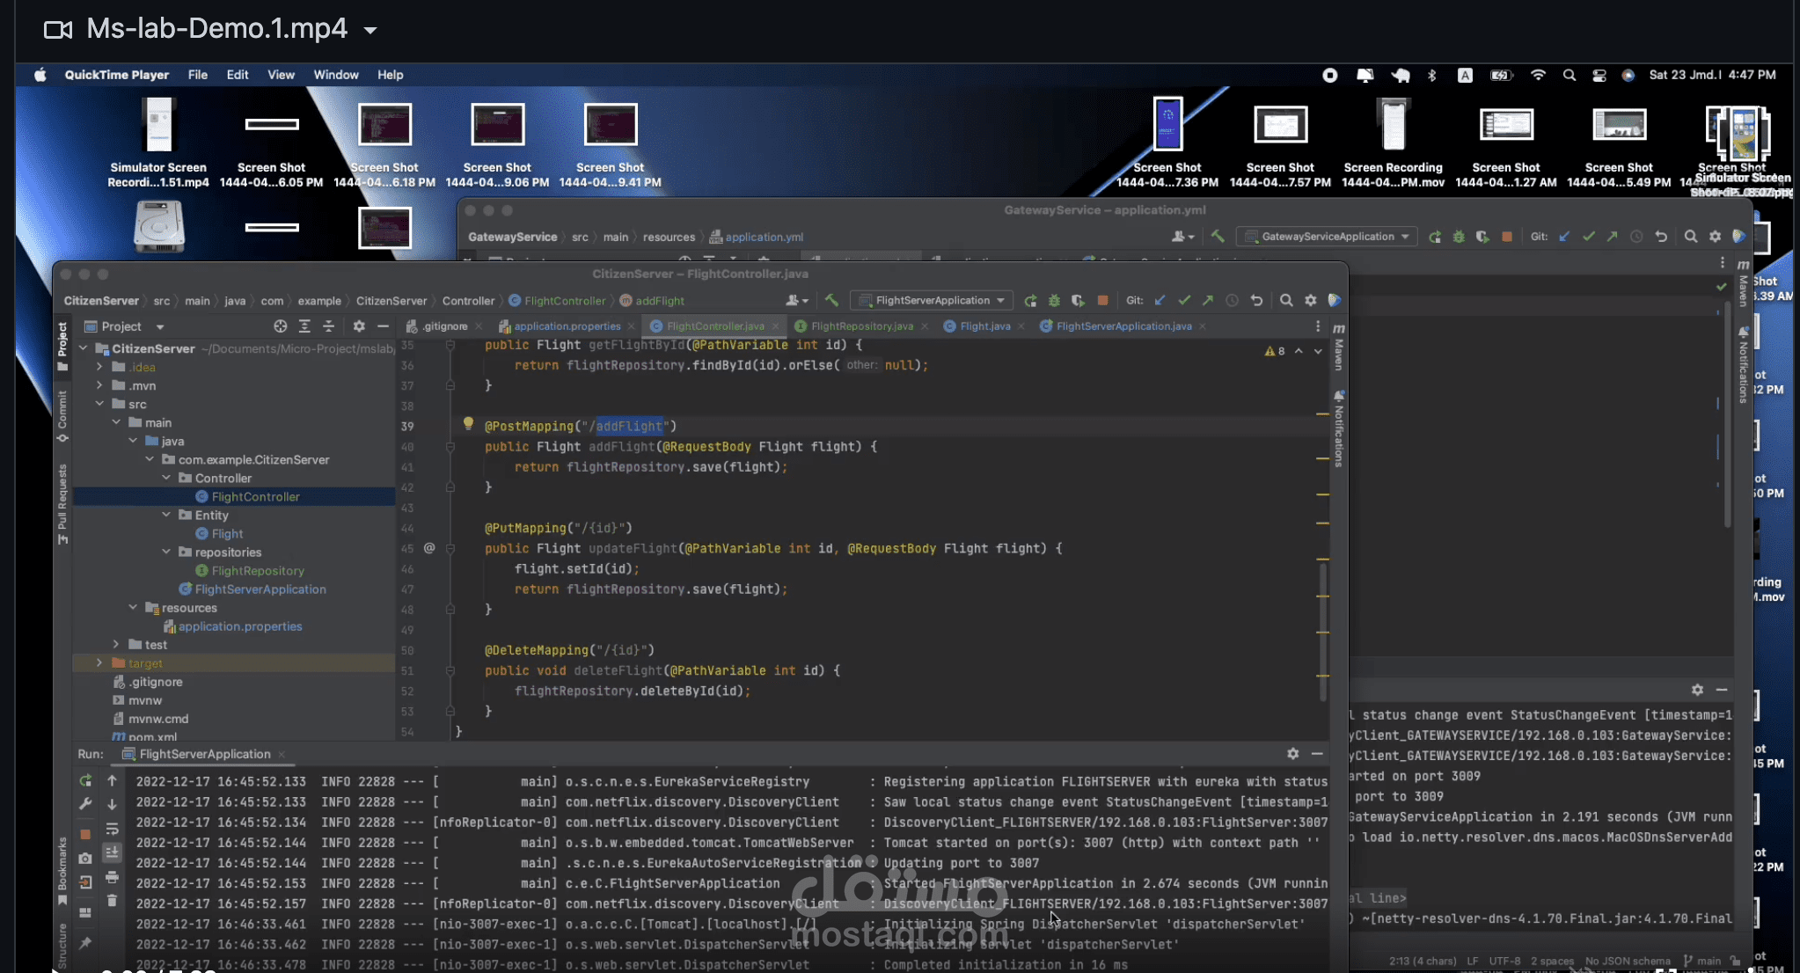Image resolution: width=1800 pixels, height=973 pixels.
Task: Open FlightServerApplication run configuration dropdown
Action: click(933, 300)
